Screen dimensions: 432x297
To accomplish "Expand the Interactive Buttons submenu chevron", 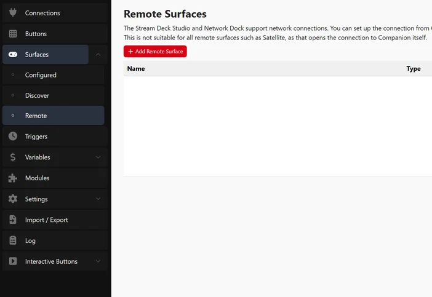I will [x=98, y=261].
